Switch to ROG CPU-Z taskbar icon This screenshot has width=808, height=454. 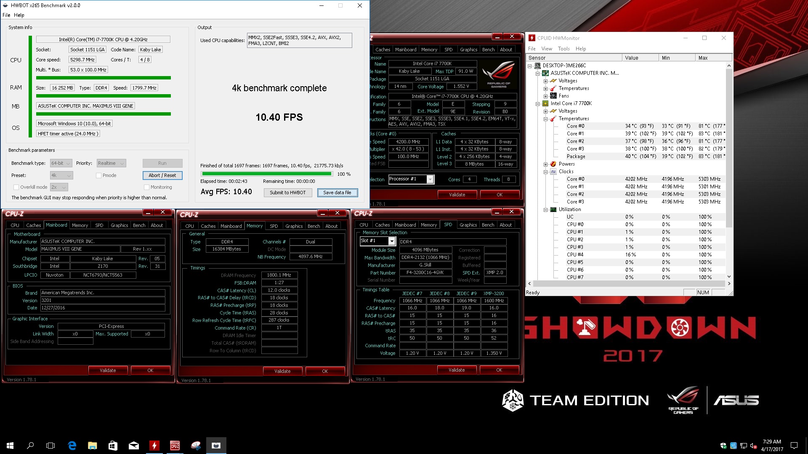coord(175,445)
